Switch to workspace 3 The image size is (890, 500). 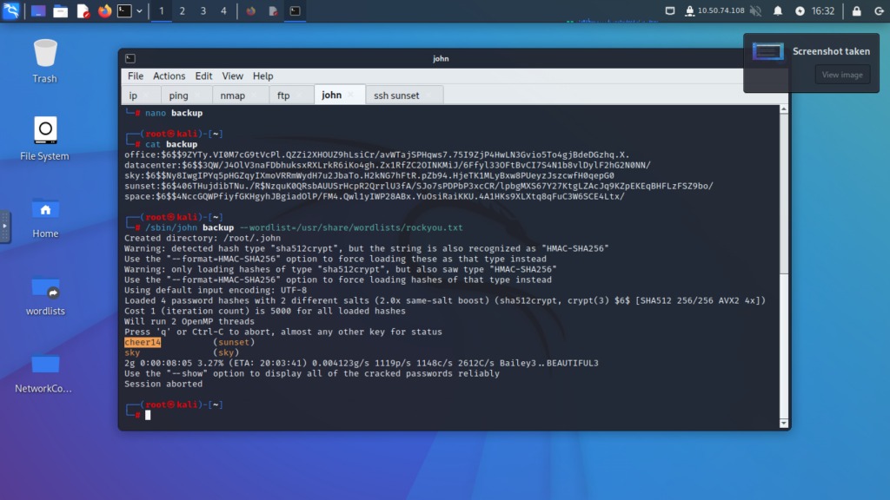[x=203, y=11]
